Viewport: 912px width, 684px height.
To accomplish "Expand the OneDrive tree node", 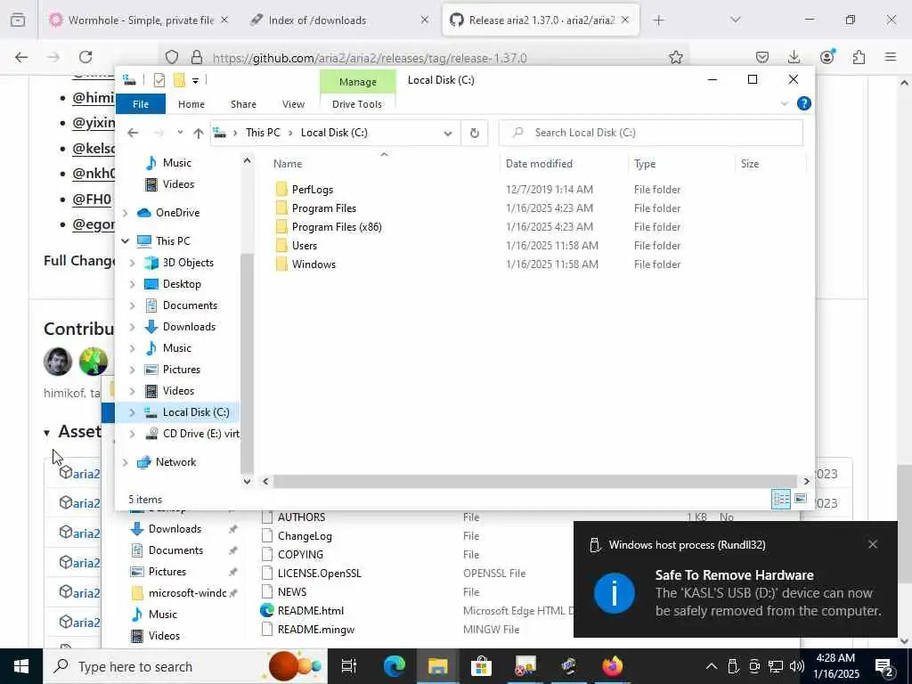I will pos(125,213).
